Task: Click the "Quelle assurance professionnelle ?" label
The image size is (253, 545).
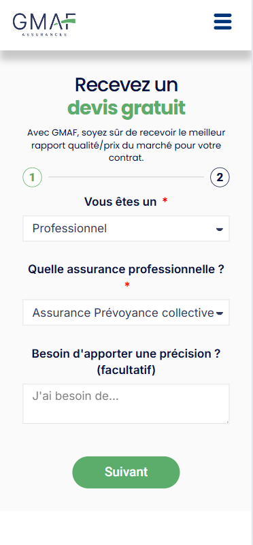Action: pyautogui.click(x=126, y=269)
